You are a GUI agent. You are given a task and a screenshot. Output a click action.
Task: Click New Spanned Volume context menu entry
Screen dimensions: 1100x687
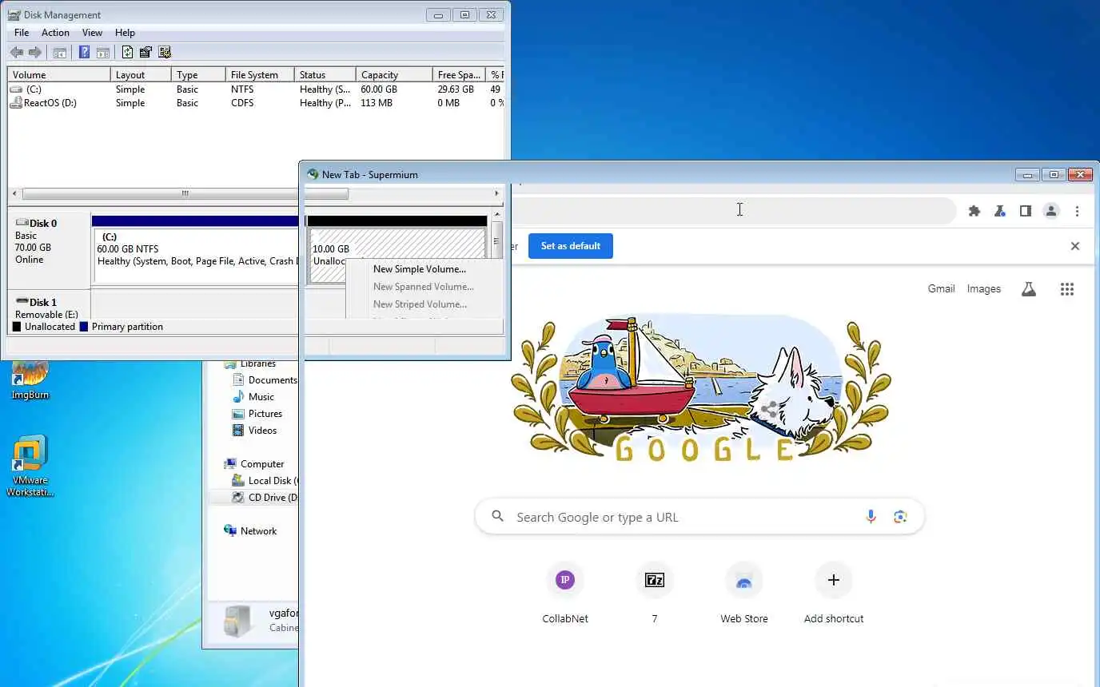(x=424, y=287)
